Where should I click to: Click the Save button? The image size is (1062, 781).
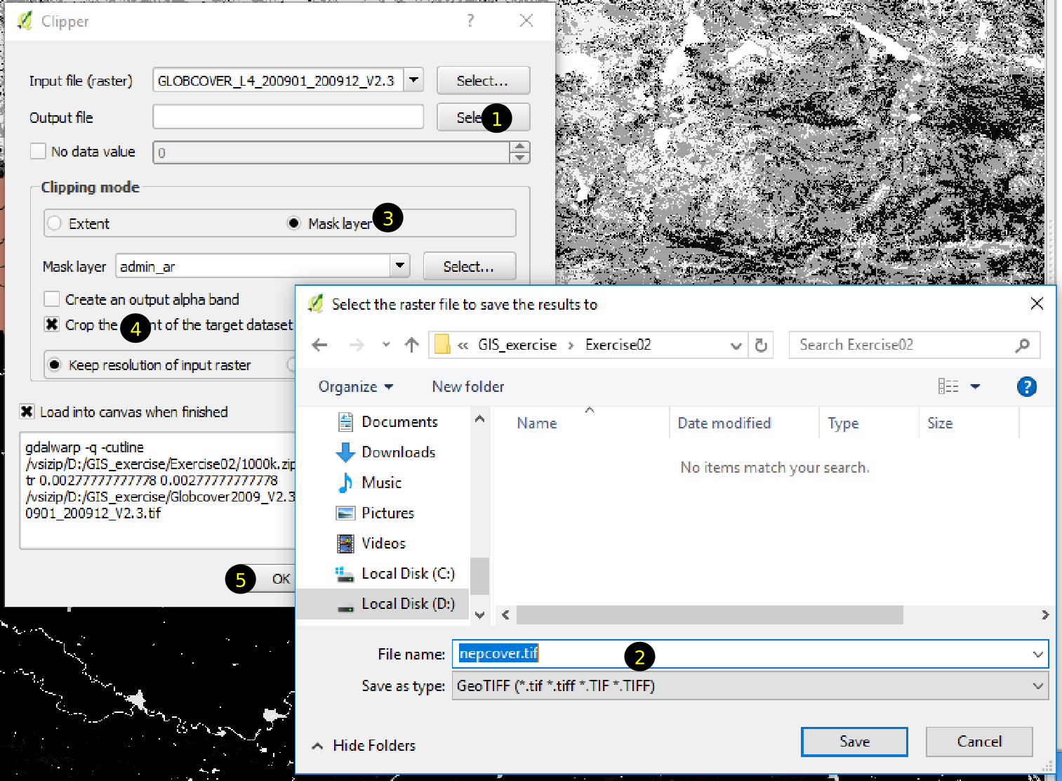coord(854,742)
